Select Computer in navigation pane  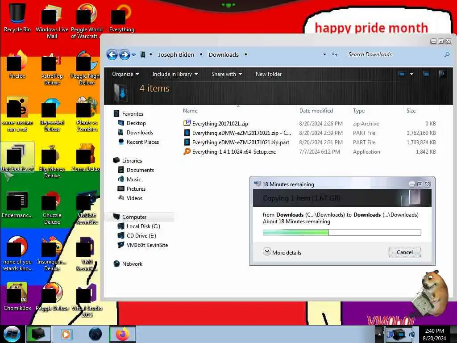[134, 217]
